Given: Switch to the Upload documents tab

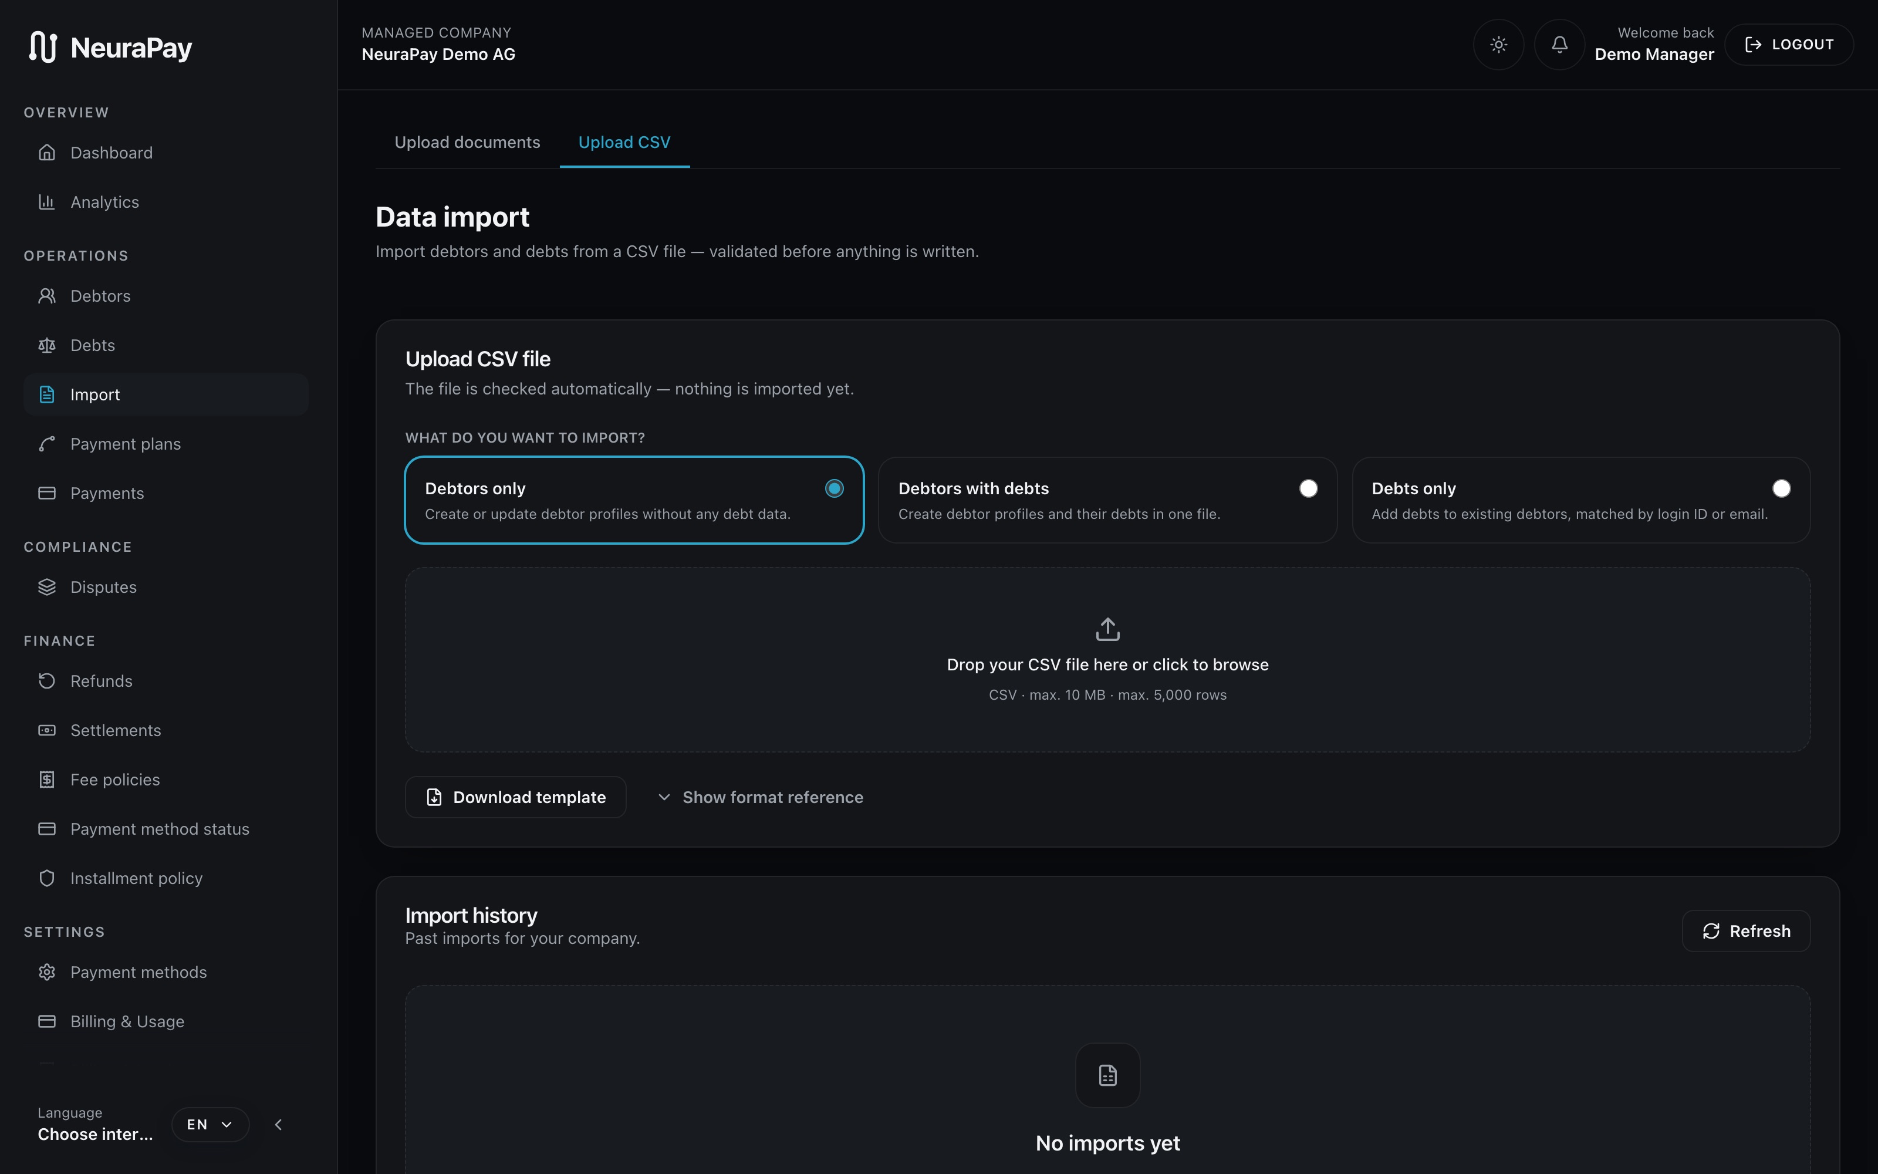Looking at the screenshot, I should coord(467,142).
